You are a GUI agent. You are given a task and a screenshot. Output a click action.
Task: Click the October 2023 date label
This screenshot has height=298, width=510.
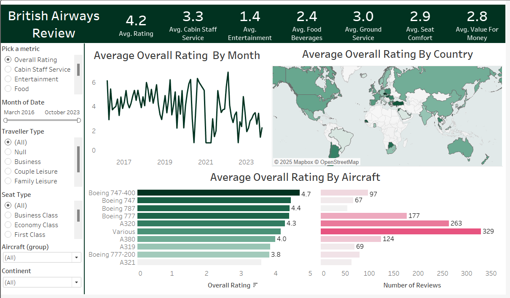(62, 112)
